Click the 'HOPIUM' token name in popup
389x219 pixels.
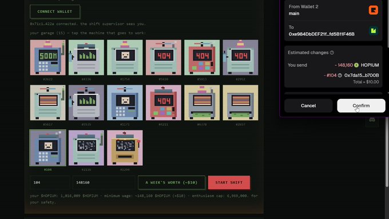click(370, 65)
